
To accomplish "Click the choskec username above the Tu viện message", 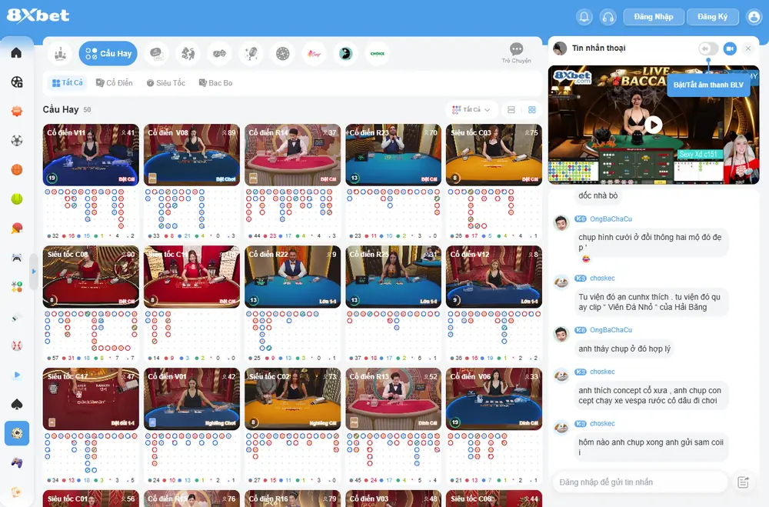I will coord(602,279).
